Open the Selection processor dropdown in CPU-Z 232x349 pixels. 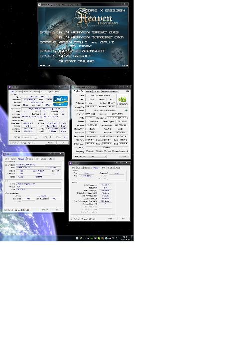click(29, 137)
